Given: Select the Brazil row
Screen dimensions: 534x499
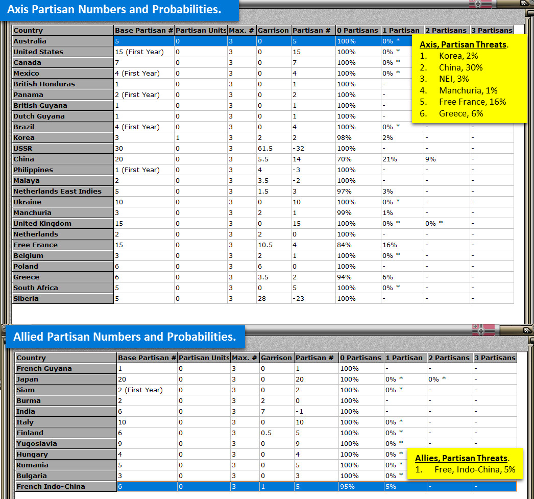Looking at the screenshot, I should [x=263, y=127].
